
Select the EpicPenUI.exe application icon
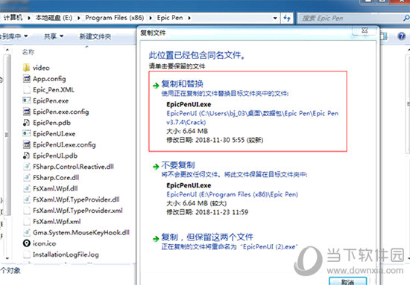[26, 133]
